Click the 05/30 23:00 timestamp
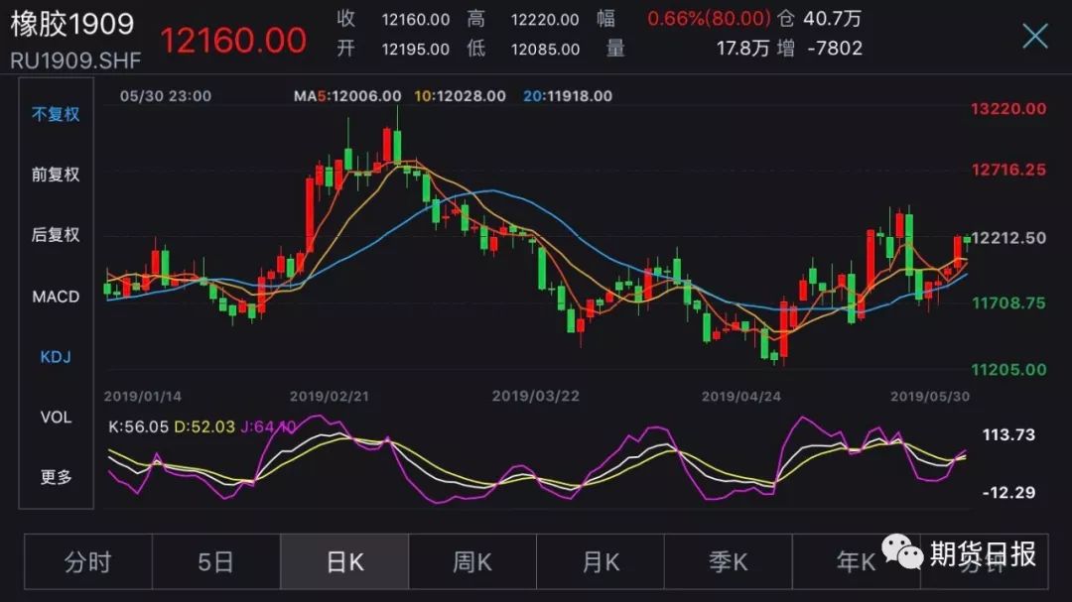This screenshot has width=1072, height=602. pos(166,96)
